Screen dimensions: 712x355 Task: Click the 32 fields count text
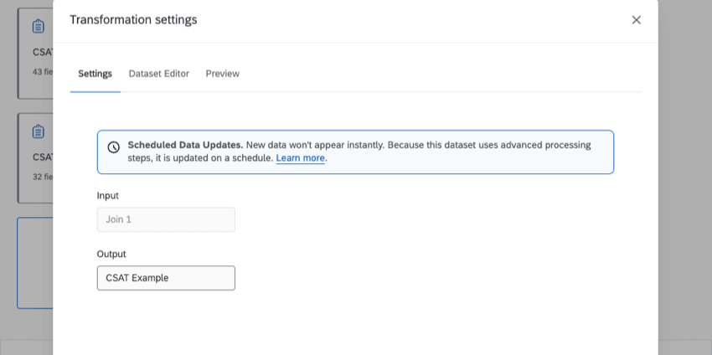43,177
